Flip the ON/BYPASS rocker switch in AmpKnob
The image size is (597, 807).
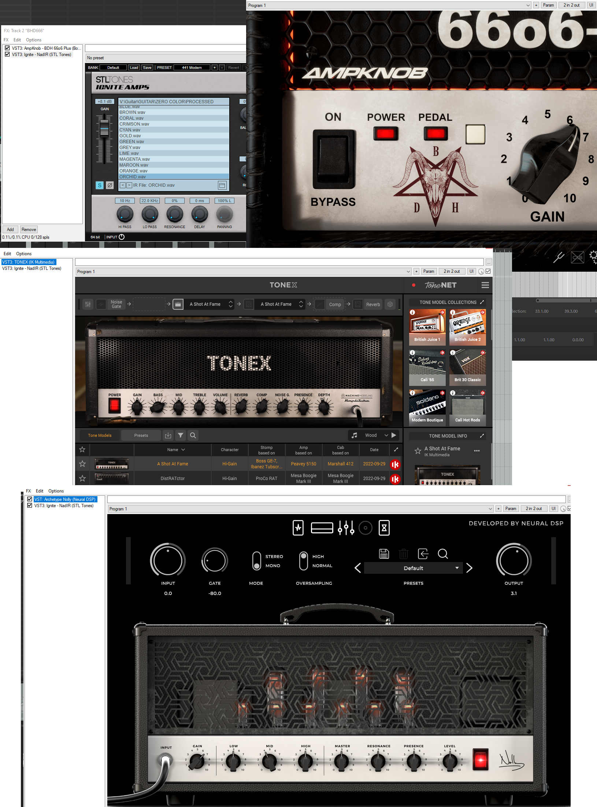(334, 159)
